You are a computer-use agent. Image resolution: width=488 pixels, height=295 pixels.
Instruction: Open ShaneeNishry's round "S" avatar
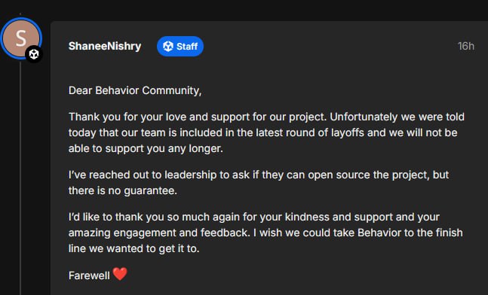tap(20, 38)
